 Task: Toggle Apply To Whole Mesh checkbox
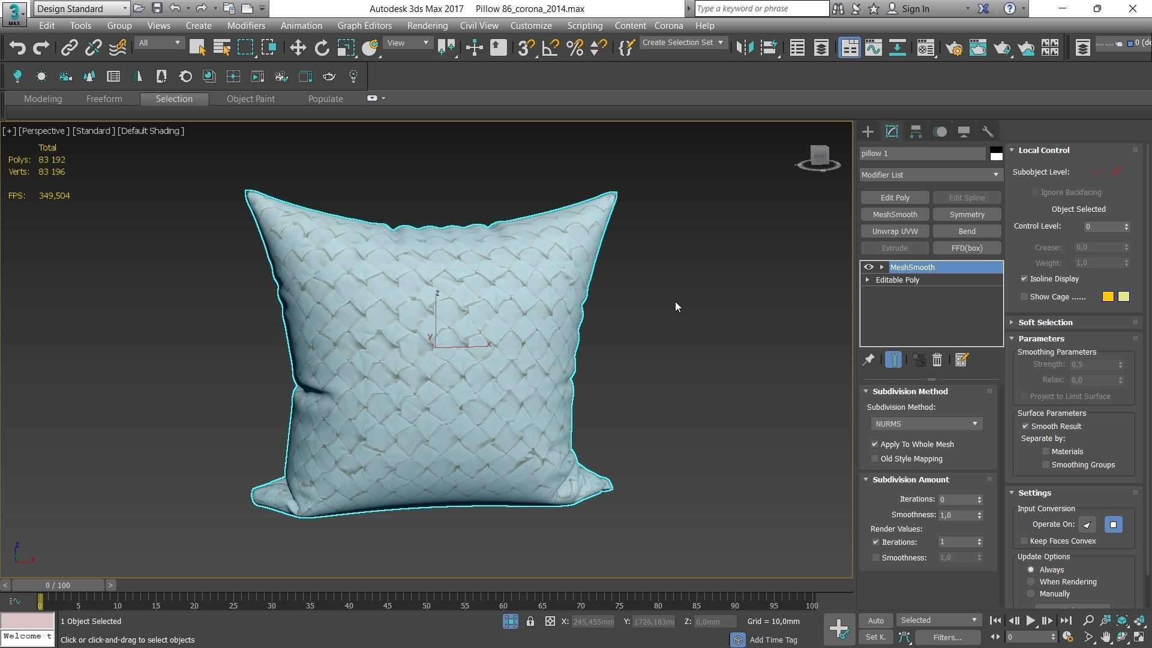pos(875,445)
